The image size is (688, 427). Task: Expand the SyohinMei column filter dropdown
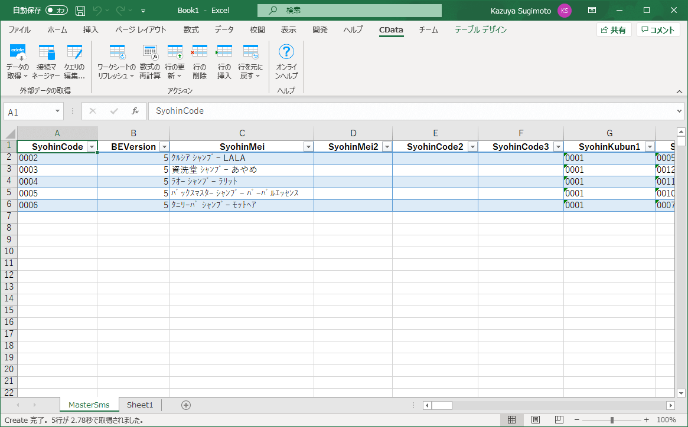(308, 147)
